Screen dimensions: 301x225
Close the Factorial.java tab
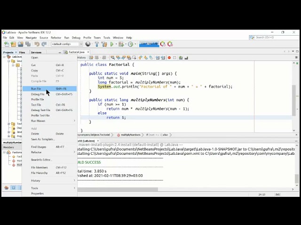[x=88, y=52]
